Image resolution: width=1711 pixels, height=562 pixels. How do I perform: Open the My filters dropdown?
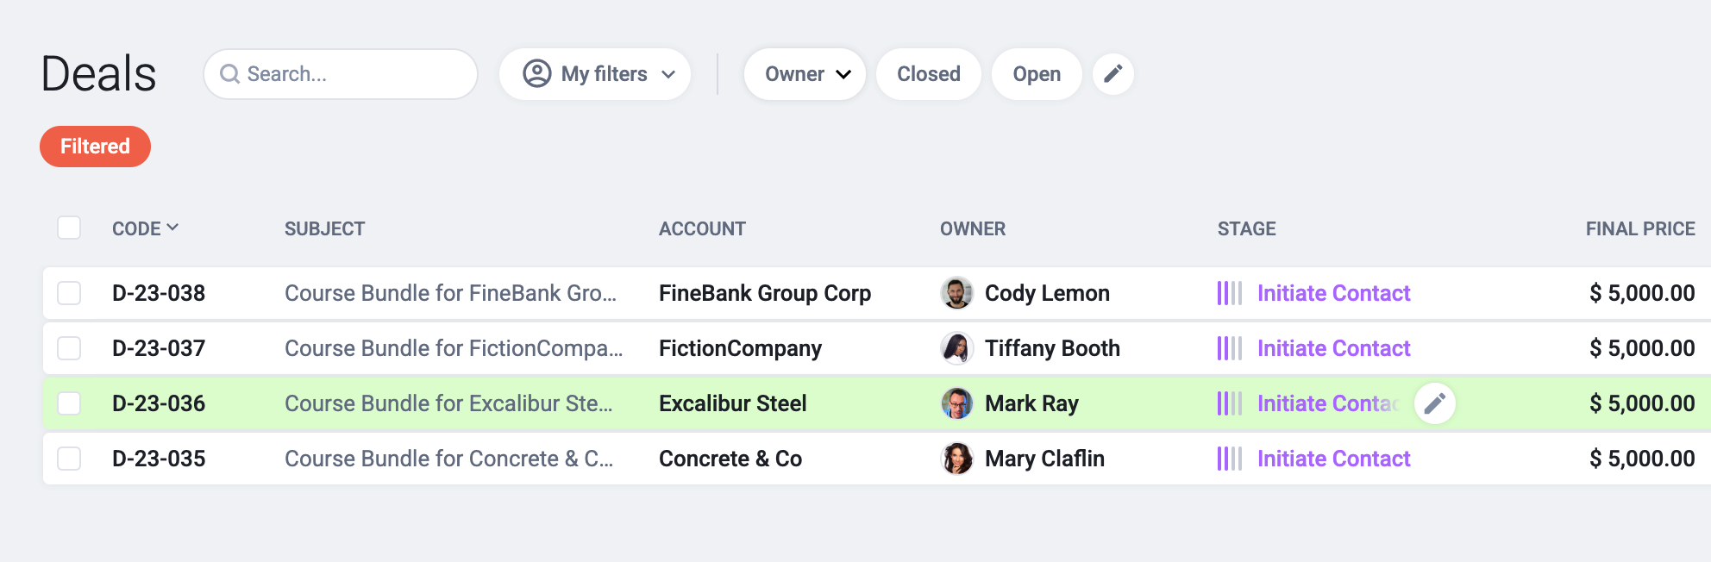click(595, 74)
